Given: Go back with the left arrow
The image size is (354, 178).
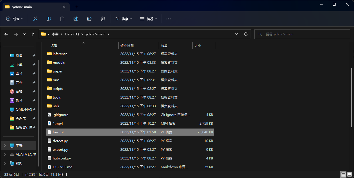Looking at the screenshot, I should (6, 34).
